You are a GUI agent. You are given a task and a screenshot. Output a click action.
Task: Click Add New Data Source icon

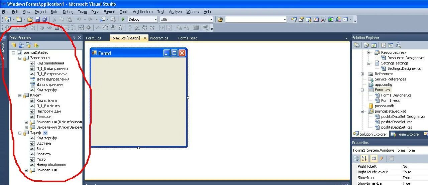pos(14,45)
